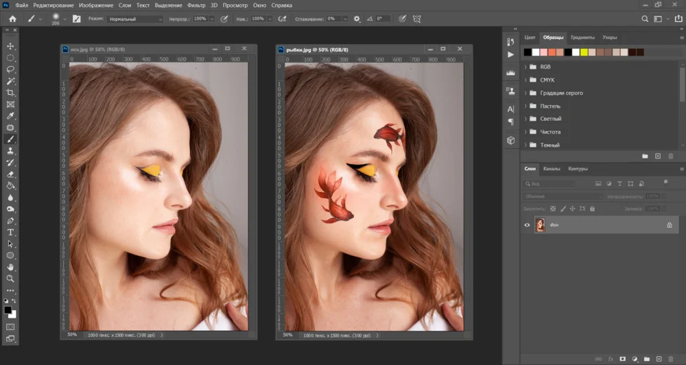The width and height of the screenshot is (686, 365).
Task: Click the Фон layer thumbnail
Action: [x=541, y=225]
